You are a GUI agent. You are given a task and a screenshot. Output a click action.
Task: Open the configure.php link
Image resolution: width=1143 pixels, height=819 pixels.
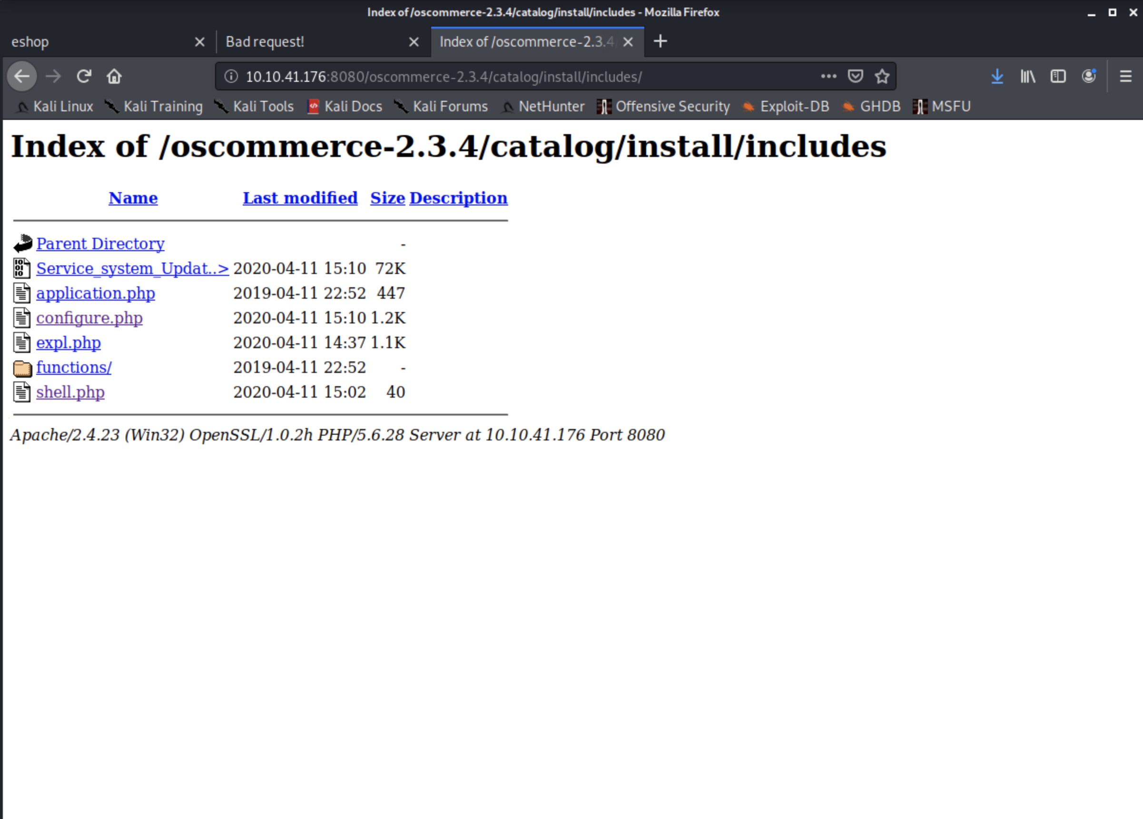pos(89,318)
